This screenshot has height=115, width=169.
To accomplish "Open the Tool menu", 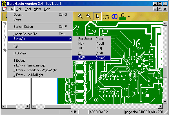I will [28, 9].
